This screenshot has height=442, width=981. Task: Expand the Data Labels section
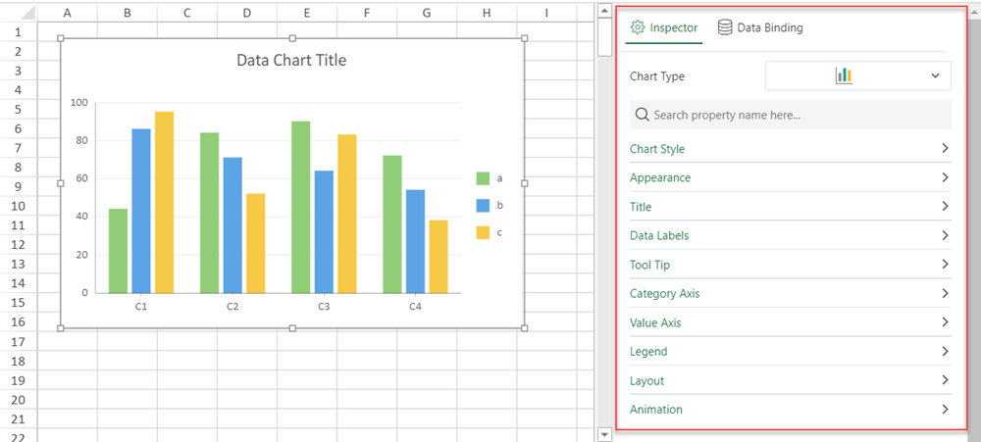(x=790, y=236)
